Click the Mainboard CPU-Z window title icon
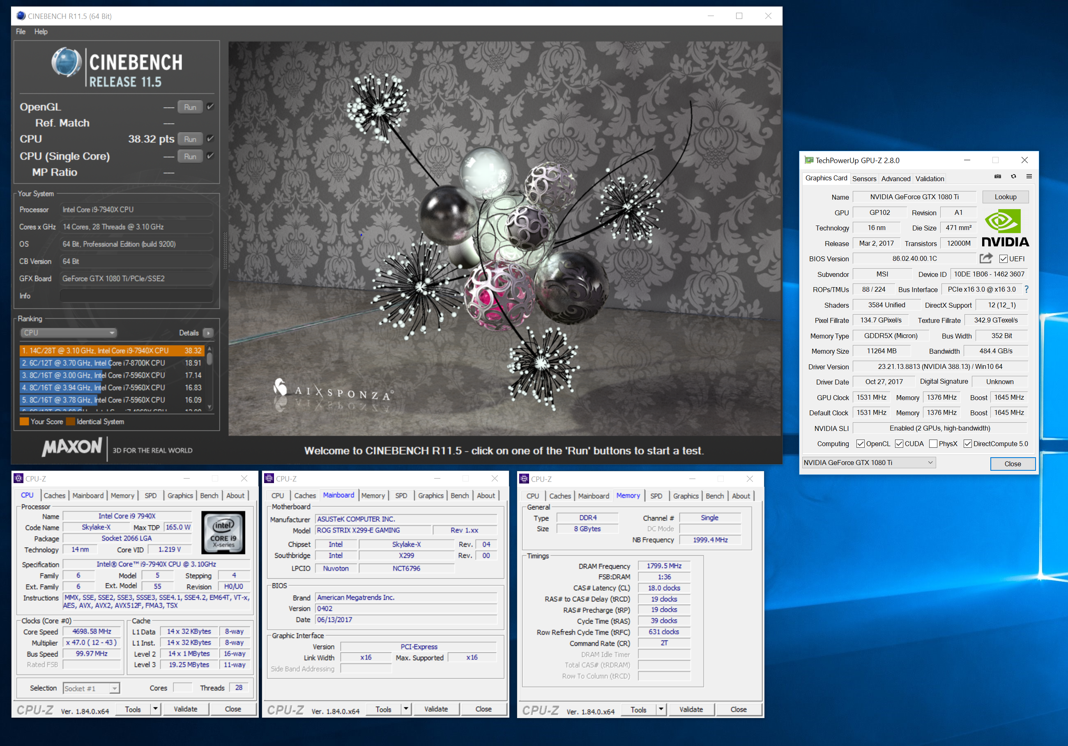Viewport: 1068px width, 746px height. click(269, 478)
